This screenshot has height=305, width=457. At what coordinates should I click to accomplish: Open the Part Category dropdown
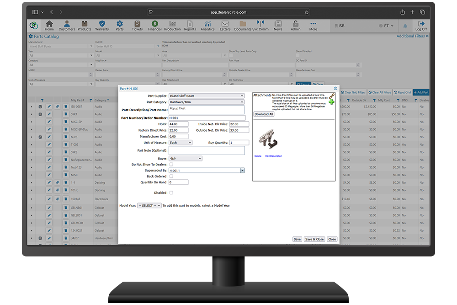[x=207, y=102]
